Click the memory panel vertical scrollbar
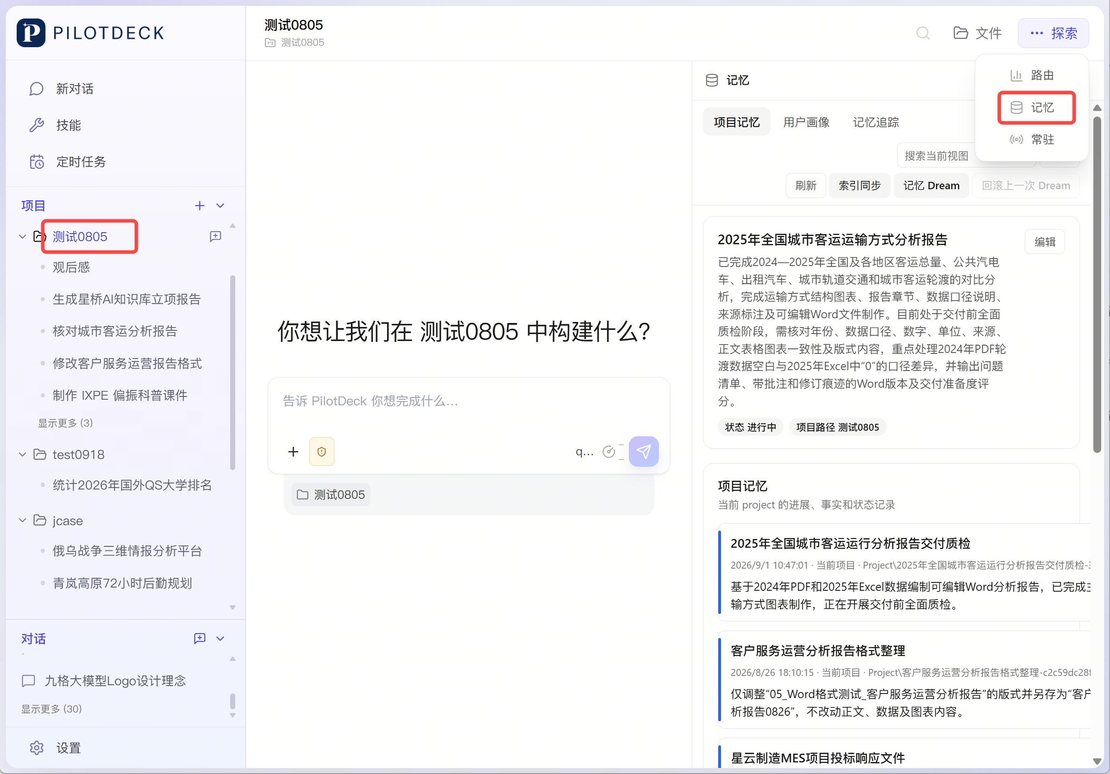The image size is (1110, 774). [x=1097, y=285]
